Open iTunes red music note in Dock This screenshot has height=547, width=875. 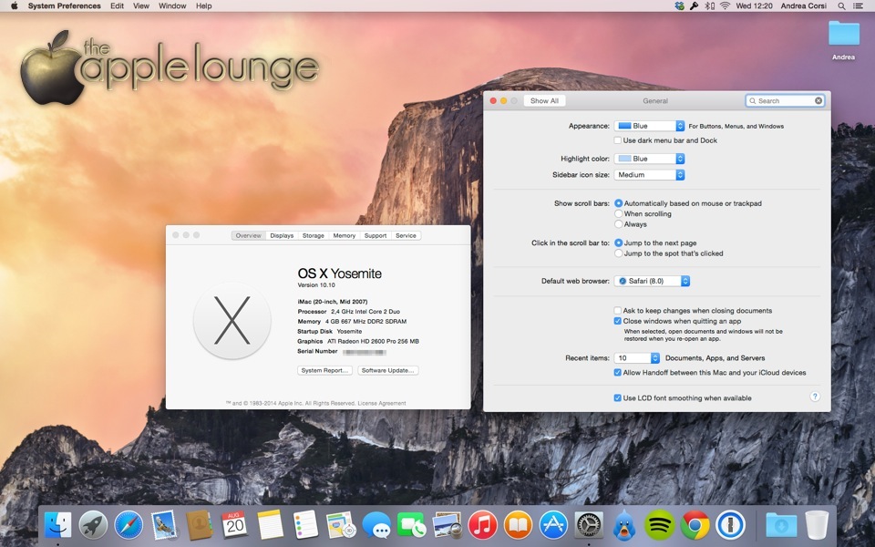pyautogui.click(x=483, y=525)
